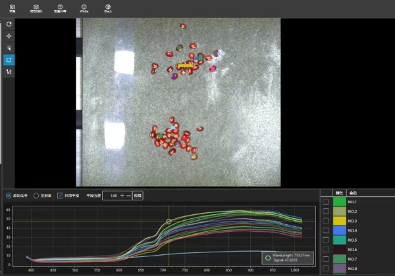395x276 pixels.
Task: Click the second camera icon in top toolbar
Action: [x=36, y=7]
